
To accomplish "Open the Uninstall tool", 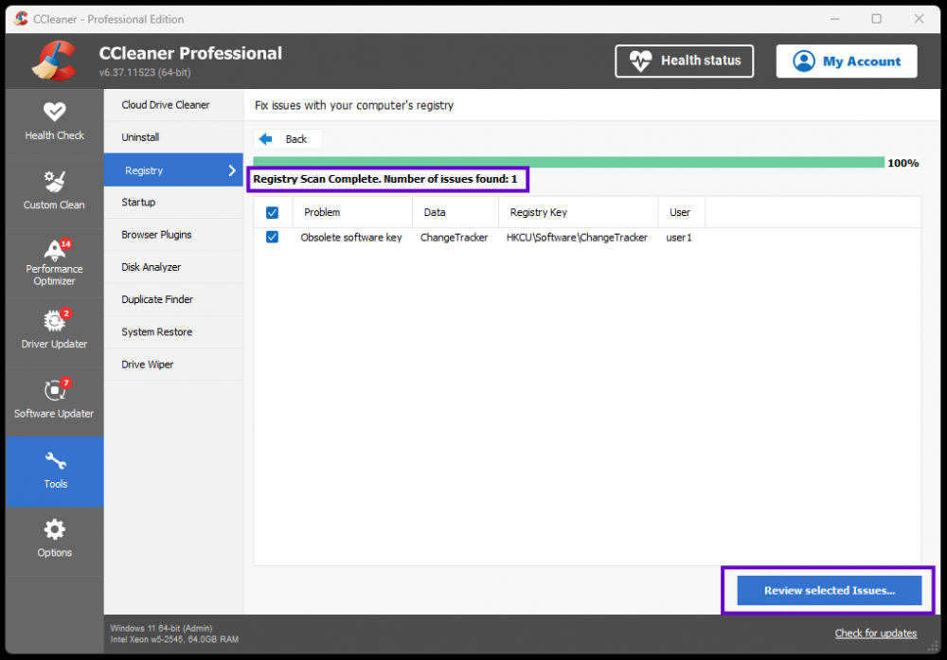I will 173,137.
